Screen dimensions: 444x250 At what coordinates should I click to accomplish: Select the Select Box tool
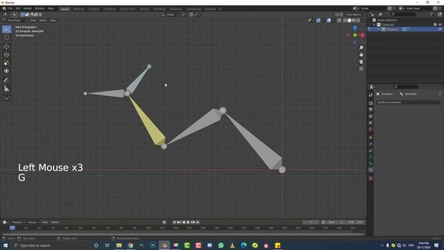(x=6, y=29)
